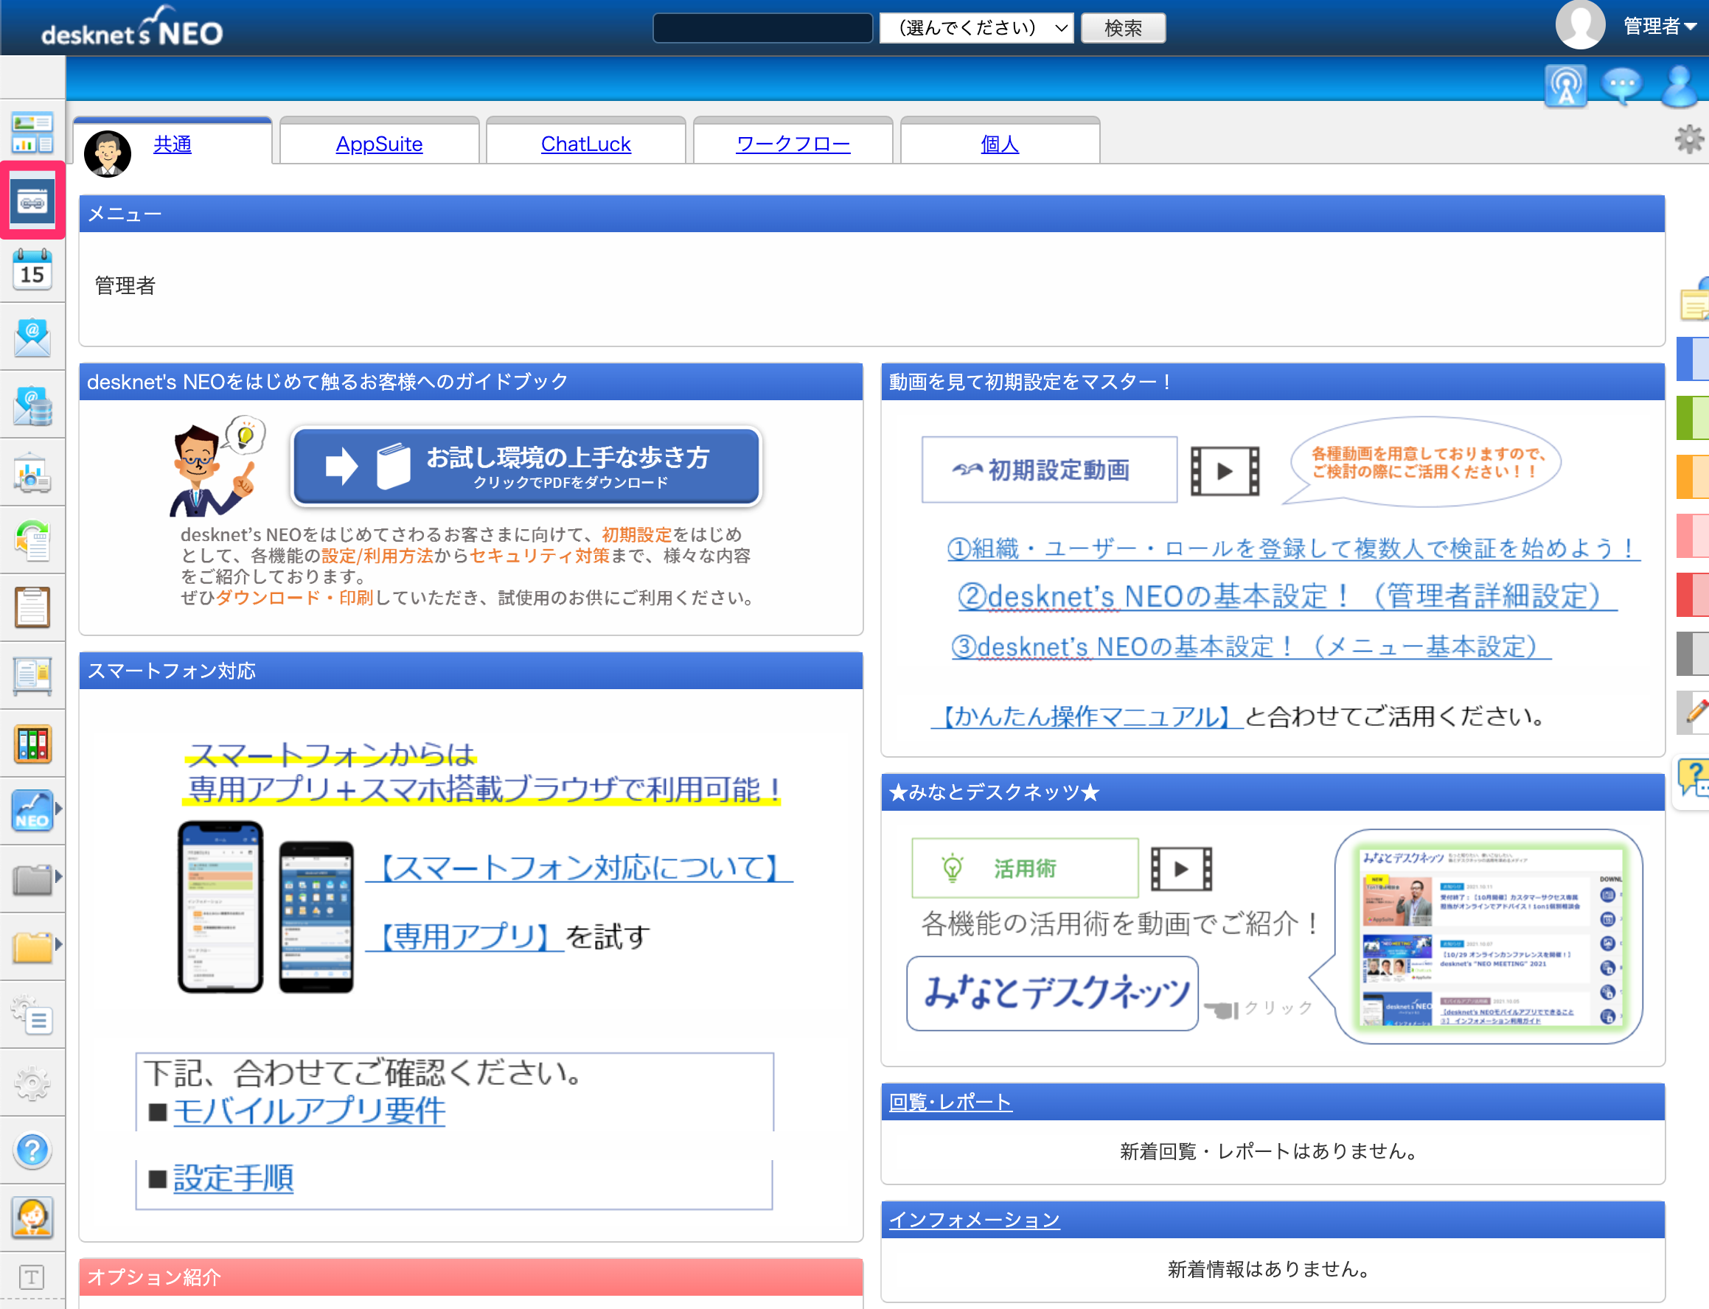The width and height of the screenshot is (1709, 1309).
Task: Open the broadcast antenna icon in header
Action: [1564, 85]
